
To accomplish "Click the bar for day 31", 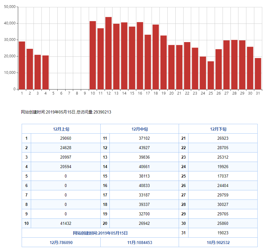I will (258, 74).
